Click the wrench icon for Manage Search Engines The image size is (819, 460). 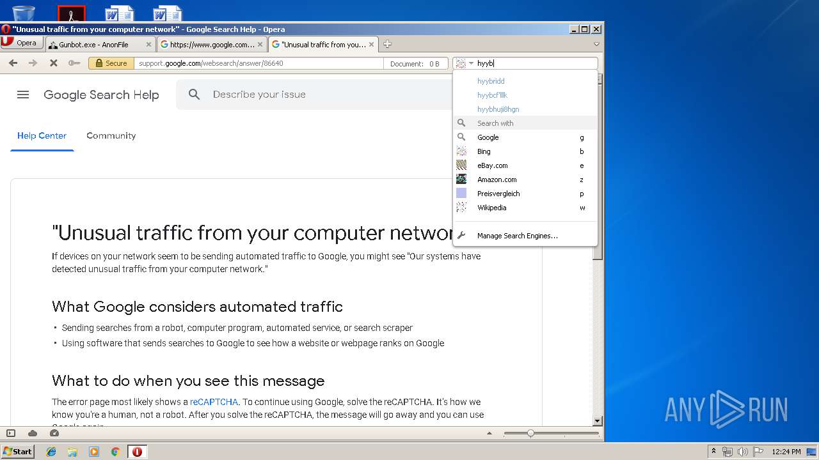[461, 236]
